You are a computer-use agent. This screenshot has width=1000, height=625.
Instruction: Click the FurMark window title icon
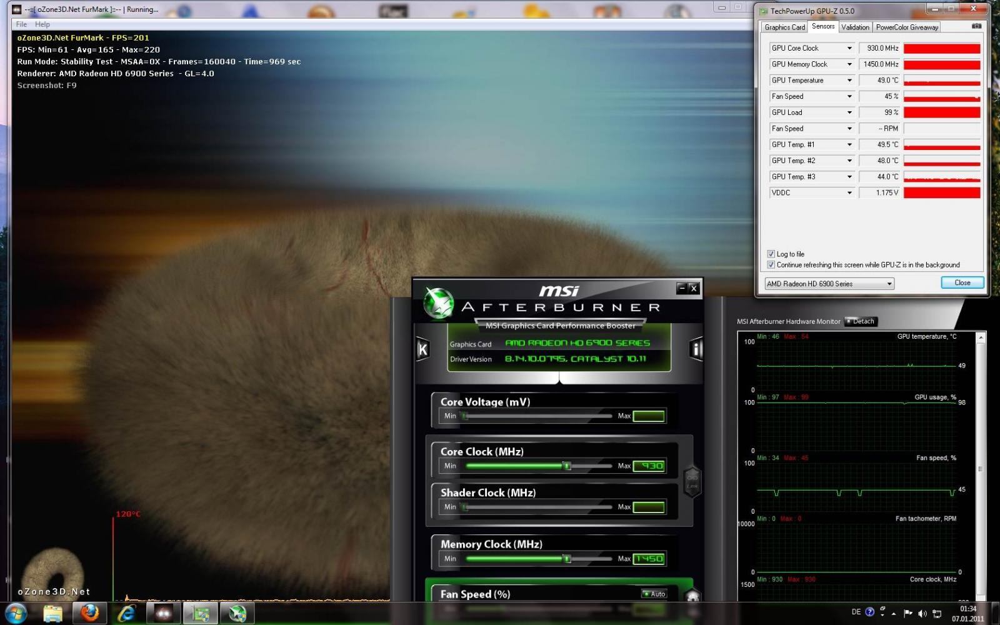pyautogui.click(x=17, y=9)
